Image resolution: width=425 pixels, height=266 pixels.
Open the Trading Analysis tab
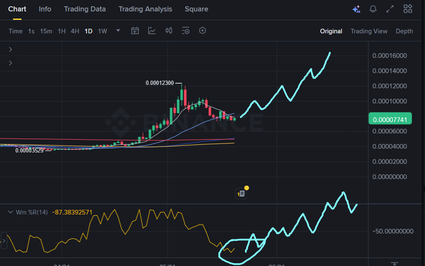[145, 9]
